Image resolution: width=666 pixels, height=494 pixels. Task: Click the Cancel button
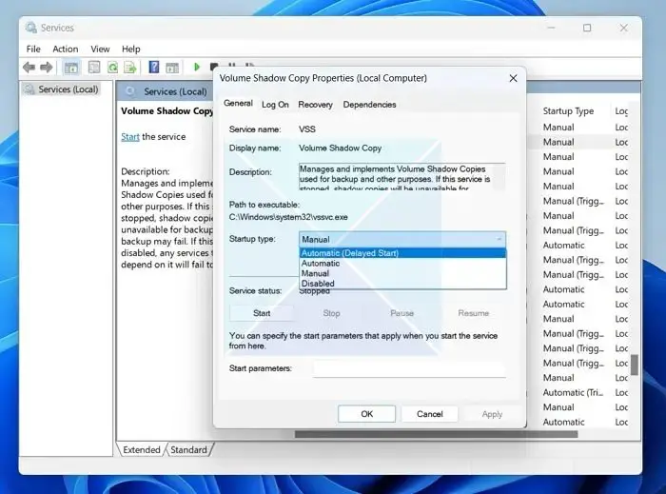[x=429, y=414]
